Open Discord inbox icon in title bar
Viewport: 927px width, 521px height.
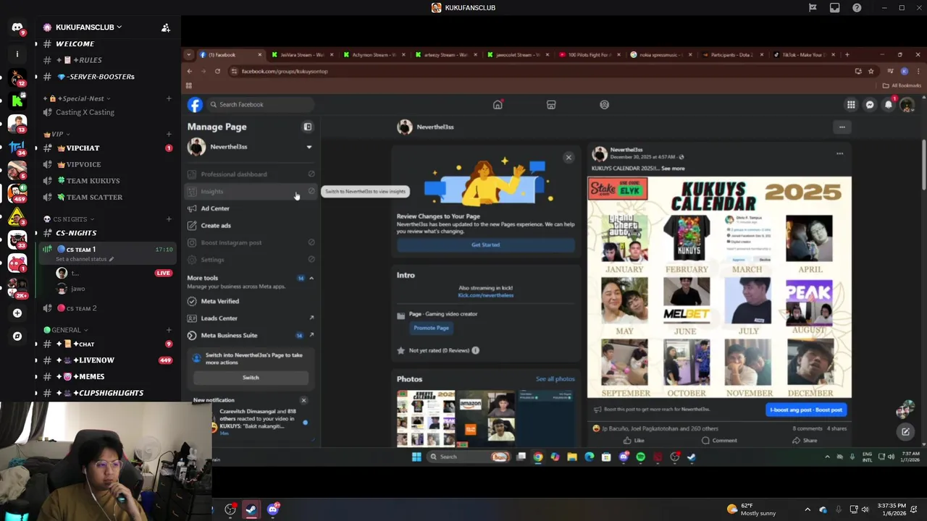point(835,8)
